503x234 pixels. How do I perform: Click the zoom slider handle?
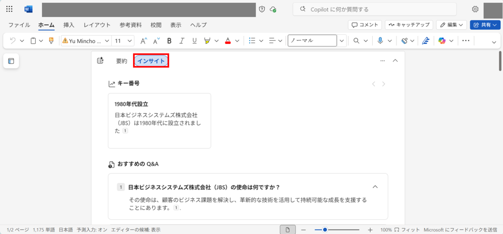(325, 230)
